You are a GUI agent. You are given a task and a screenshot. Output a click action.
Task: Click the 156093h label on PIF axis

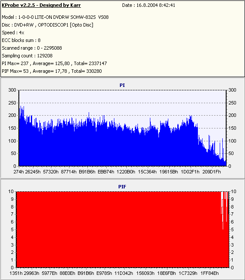(145, 273)
